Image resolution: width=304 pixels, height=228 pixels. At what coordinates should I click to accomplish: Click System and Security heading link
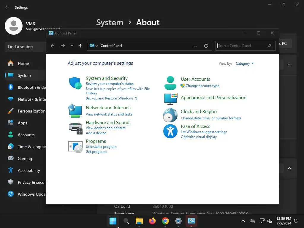click(x=107, y=78)
